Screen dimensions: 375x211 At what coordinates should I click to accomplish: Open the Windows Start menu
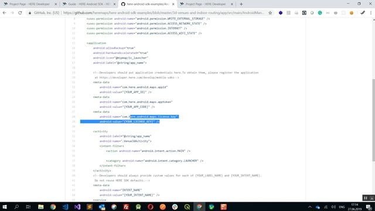click(5, 207)
